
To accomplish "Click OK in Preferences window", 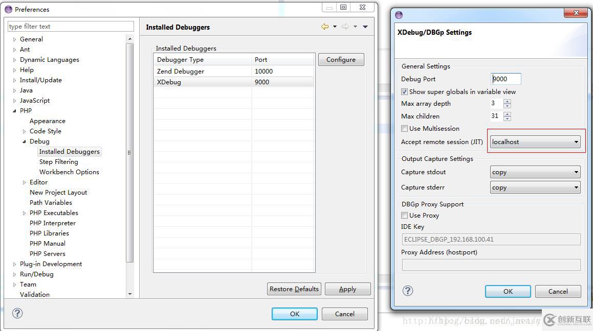I will tap(295, 314).
